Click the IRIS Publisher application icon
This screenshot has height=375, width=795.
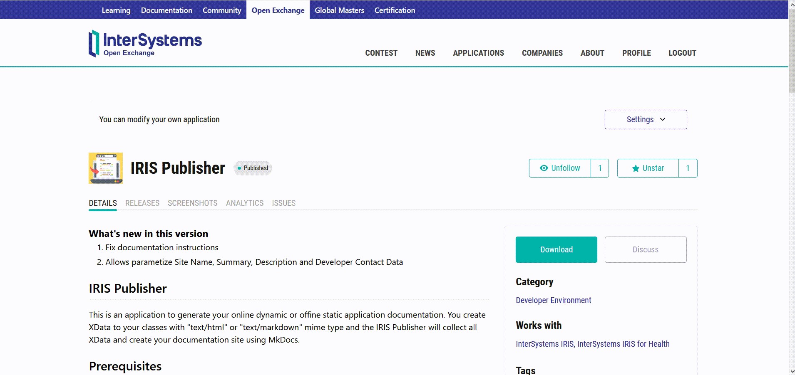pos(106,168)
